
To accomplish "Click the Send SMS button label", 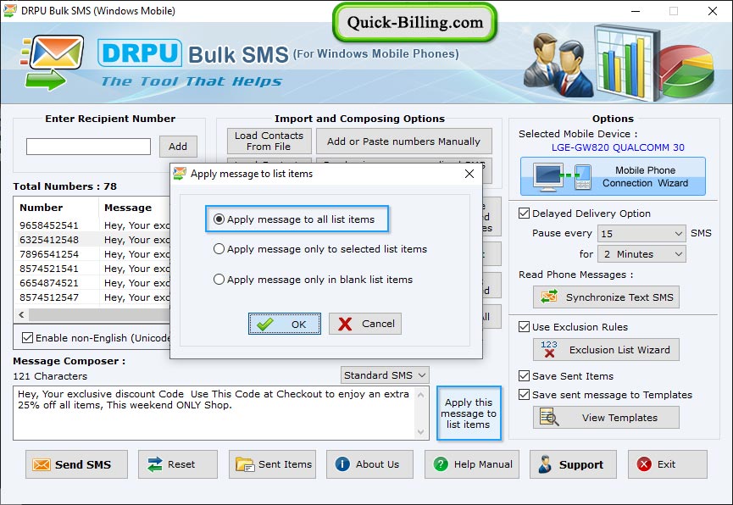I will tap(83, 464).
